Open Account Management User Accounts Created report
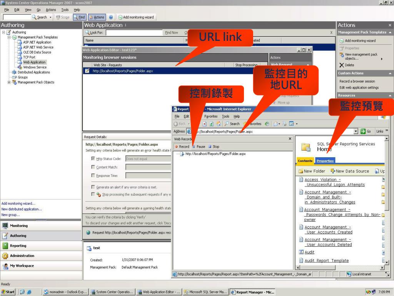 point(328,230)
